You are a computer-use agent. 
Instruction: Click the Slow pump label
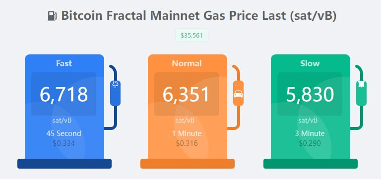[x=310, y=63]
